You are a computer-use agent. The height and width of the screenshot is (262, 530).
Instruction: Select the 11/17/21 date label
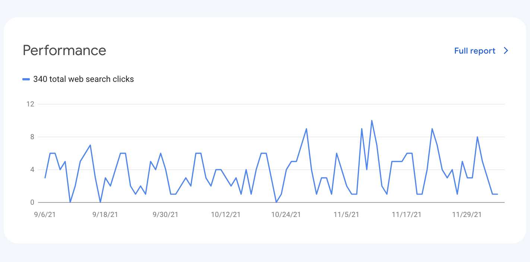(407, 215)
